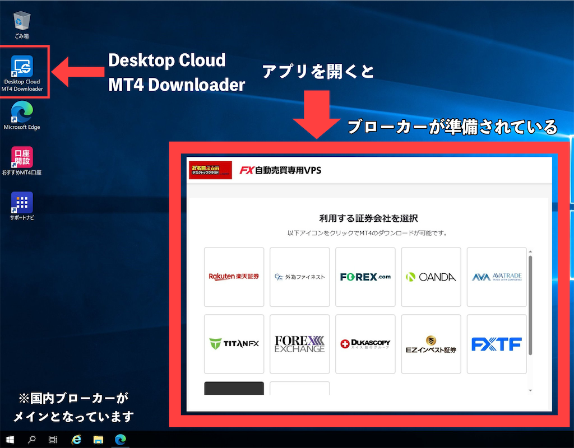574x448 pixels.
Task: Click the お名前.com logo in header
Action: [x=211, y=170]
